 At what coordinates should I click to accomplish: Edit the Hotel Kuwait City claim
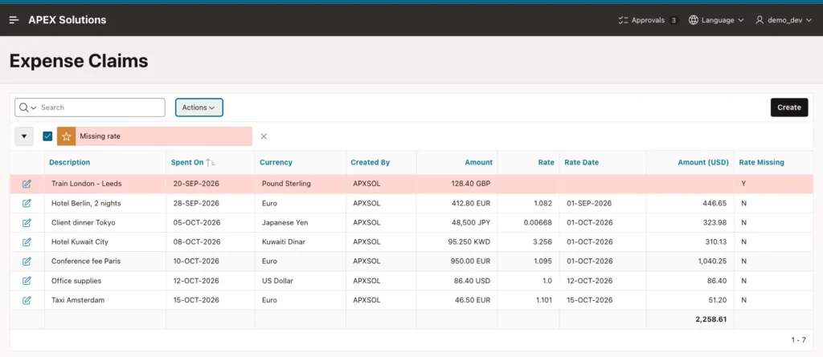pyautogui.click(x=27, y=242)
